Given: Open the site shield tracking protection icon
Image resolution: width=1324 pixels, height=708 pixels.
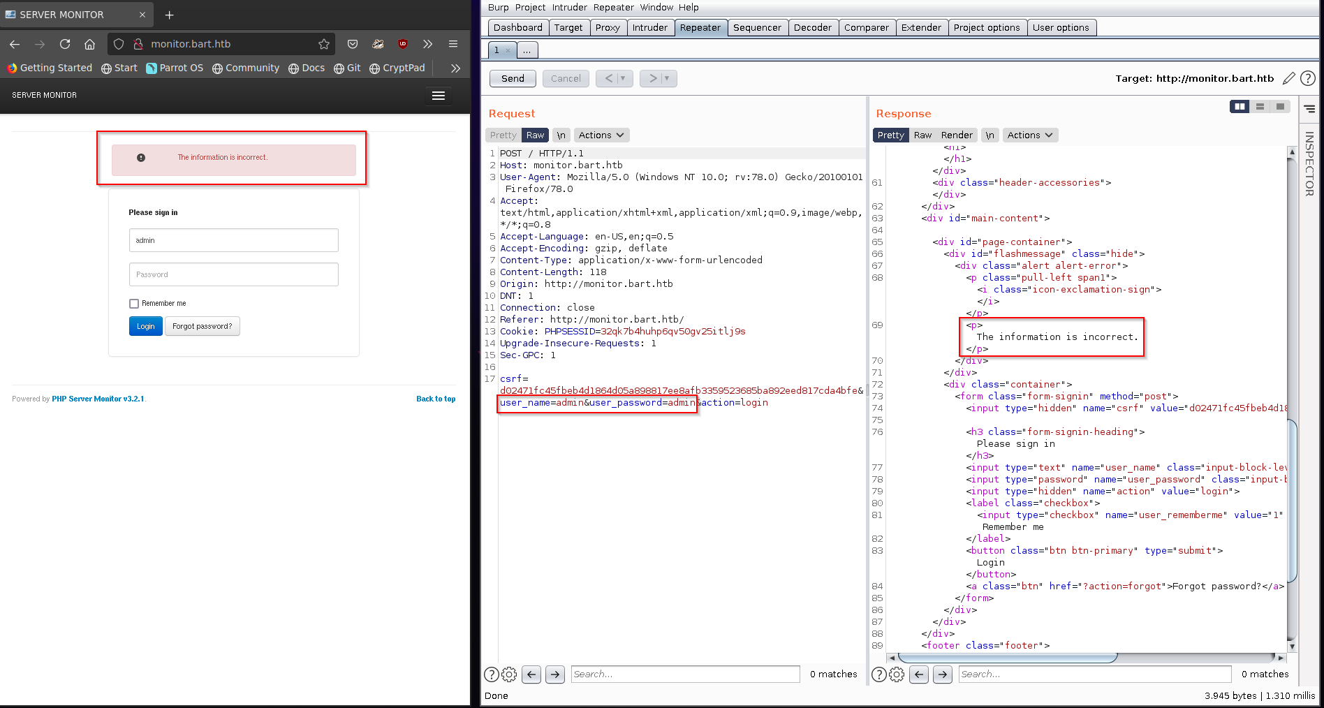Looking at the screenshot, I should [x=119, y=44].
